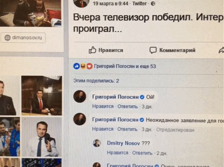Click the laughing emoji reaction icon
The image size is (224, 167).
tap(83, 66)
